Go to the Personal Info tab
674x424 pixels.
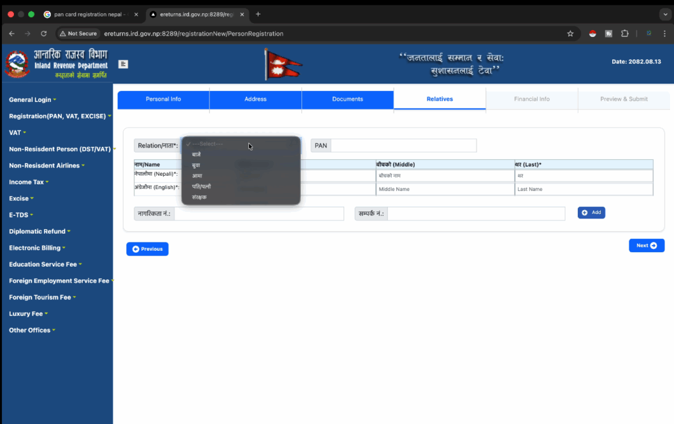point(163,99)
